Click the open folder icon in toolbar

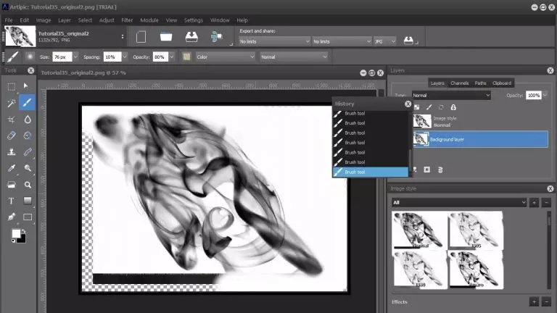click(x=166, y=37)
